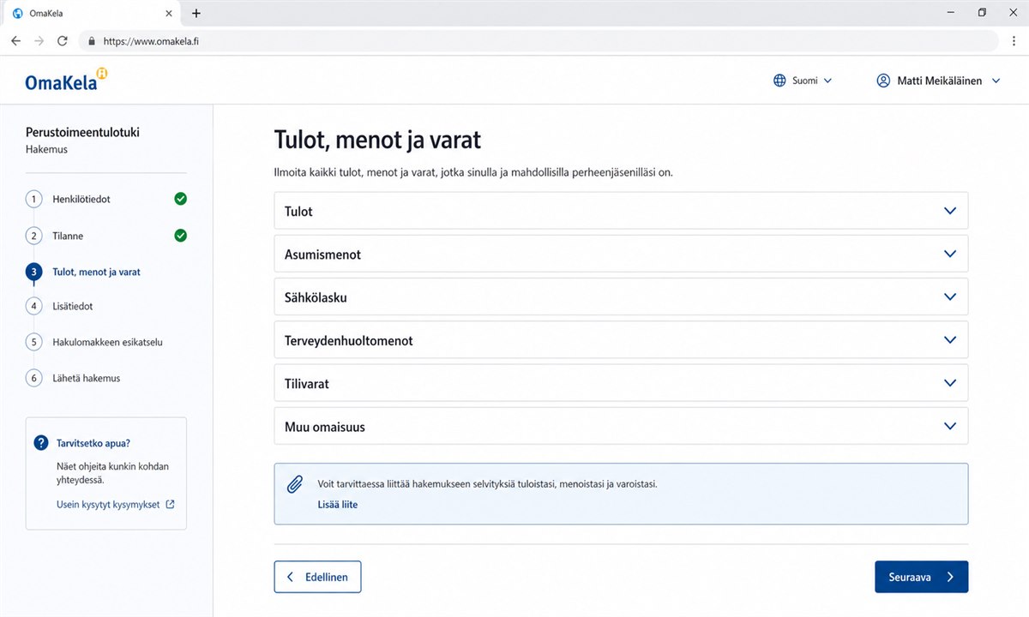Click the padlock site security icon
Screen dimensions: 1029x617
coord(92,41)
